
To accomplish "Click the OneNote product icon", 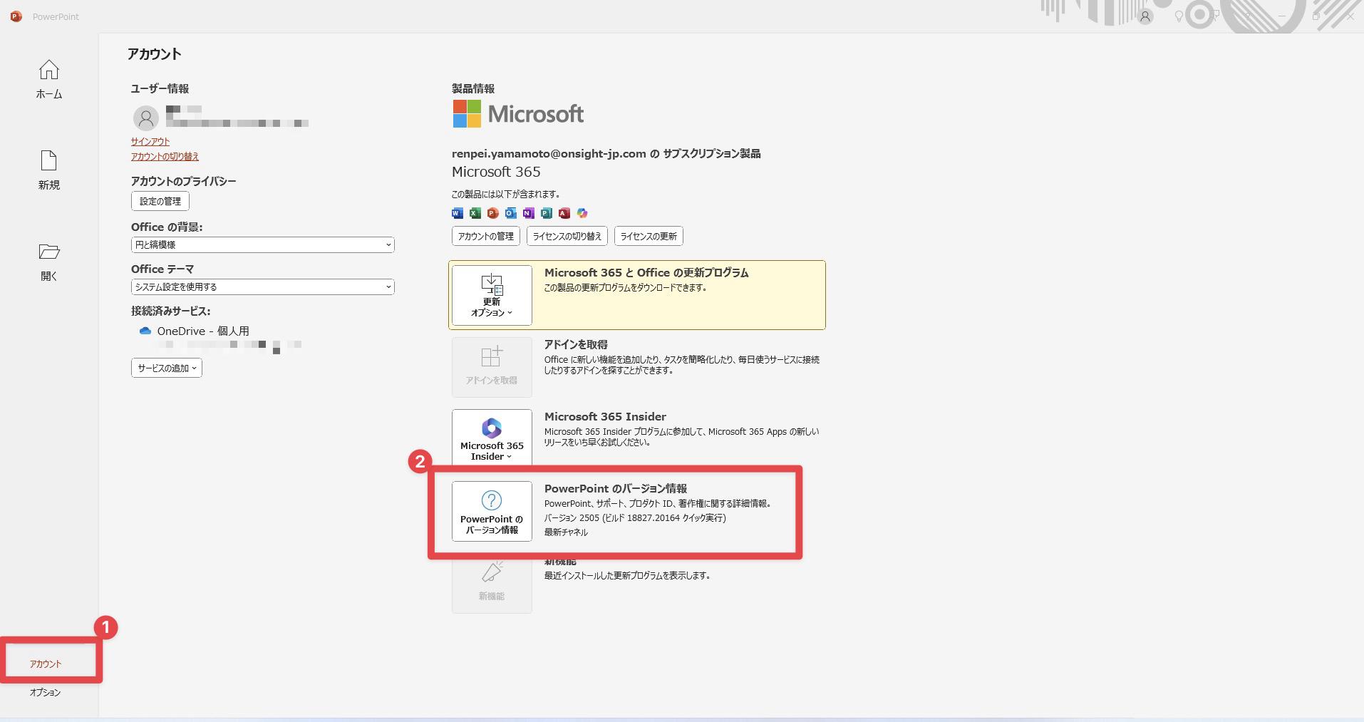I will 529,213.
